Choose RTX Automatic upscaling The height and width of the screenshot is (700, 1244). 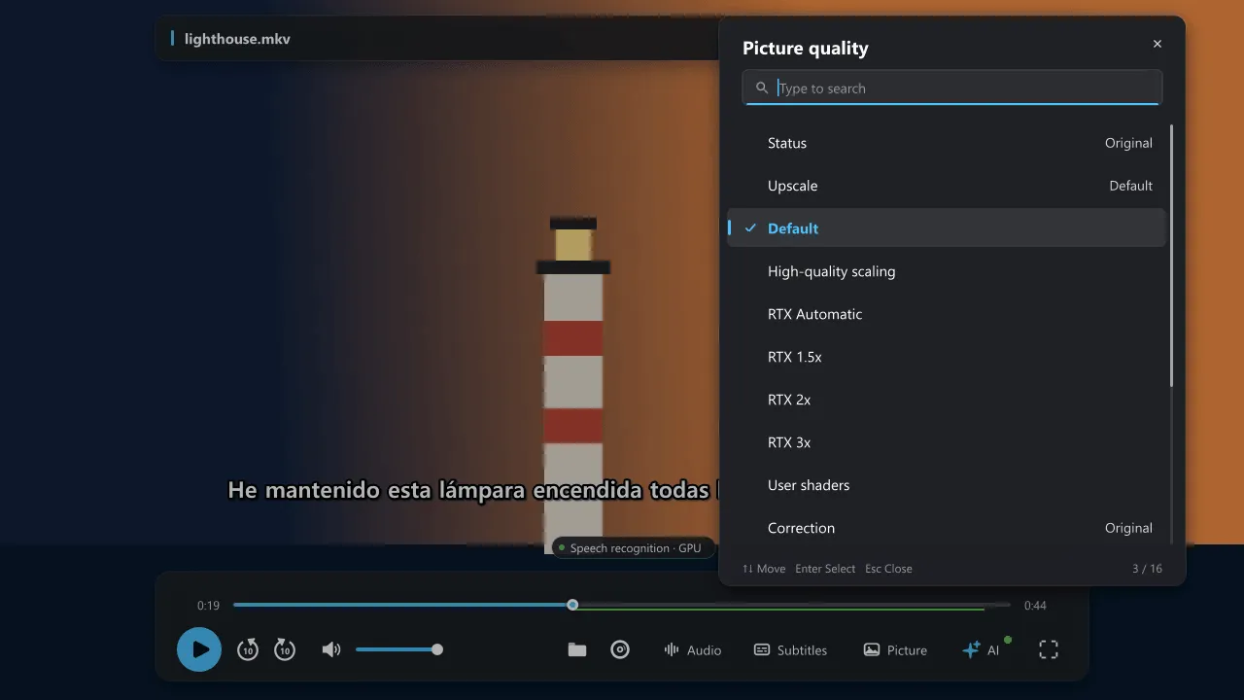click(947, 314)
